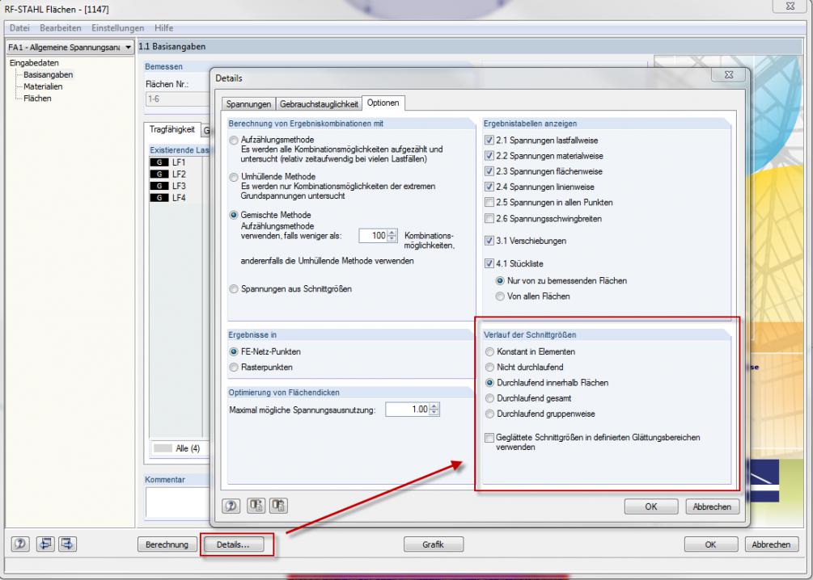Screen dimensions: 813x580
Task: Click the help icon in Details dialog
Action: [x=231, y=506]
